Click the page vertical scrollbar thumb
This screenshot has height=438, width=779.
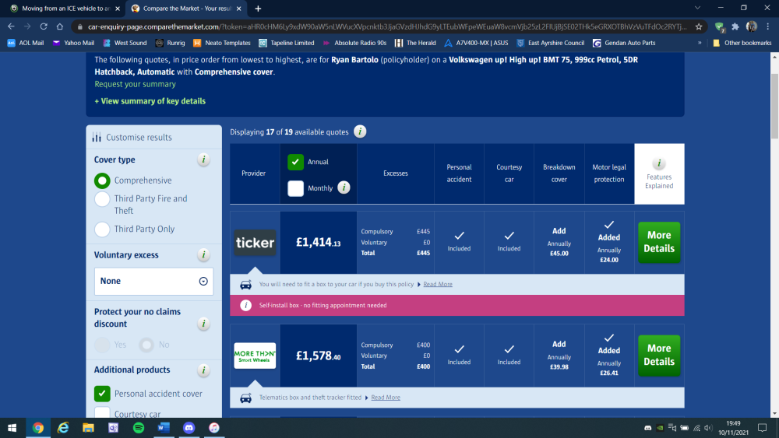pos(774,106)
